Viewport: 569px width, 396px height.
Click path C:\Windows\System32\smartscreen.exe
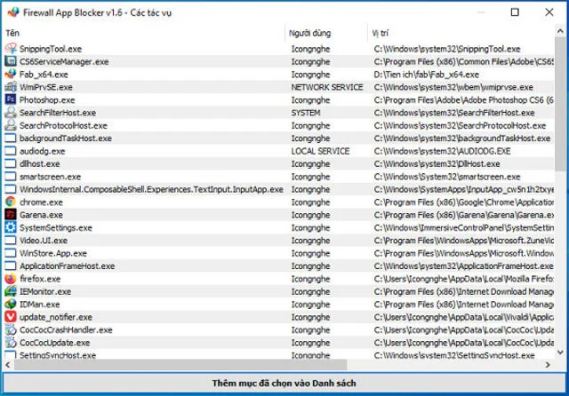447,177
